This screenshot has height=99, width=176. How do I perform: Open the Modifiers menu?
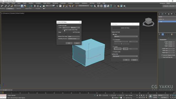click(31, 3)
